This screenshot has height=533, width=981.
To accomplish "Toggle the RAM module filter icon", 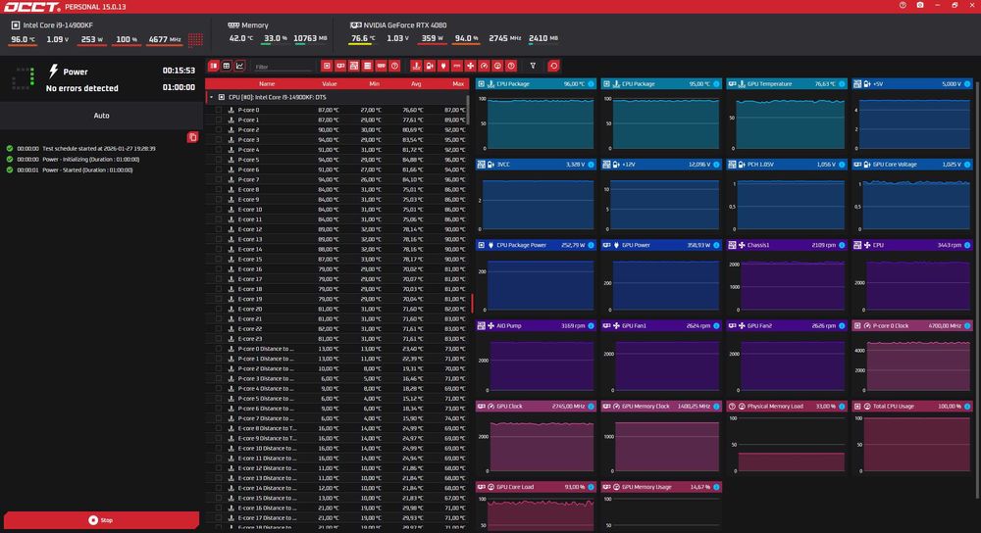I will [x=381, y=66].
